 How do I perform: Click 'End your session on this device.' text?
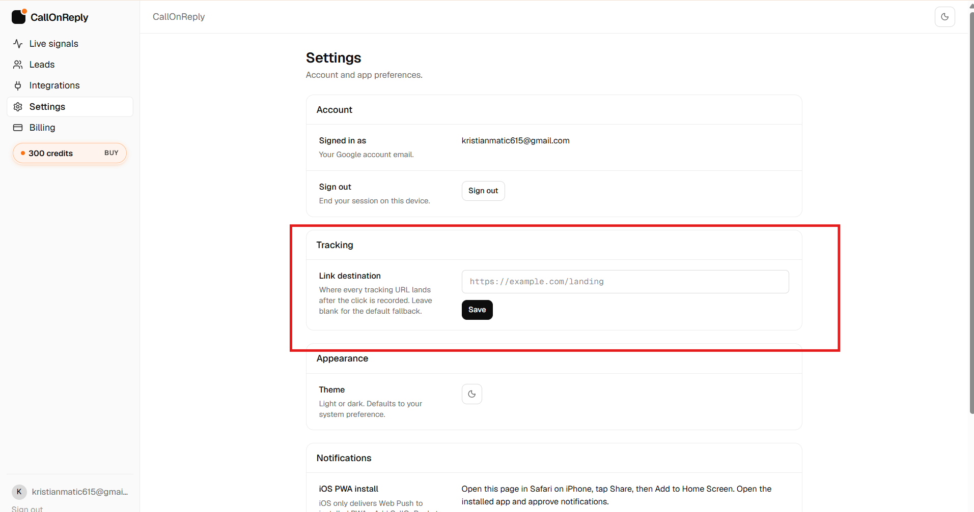click(375, 201)
